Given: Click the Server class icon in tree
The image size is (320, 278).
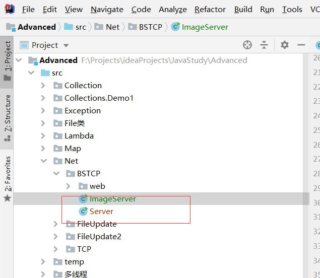Looking at the screenshot, I should point(83,212).
